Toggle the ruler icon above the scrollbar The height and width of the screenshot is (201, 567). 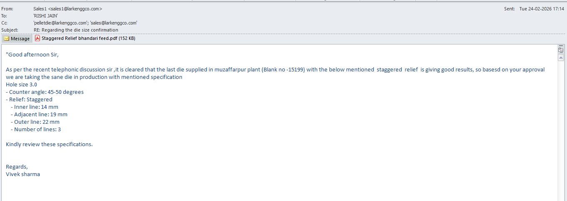pyautogui.click(x=561, y=50)
